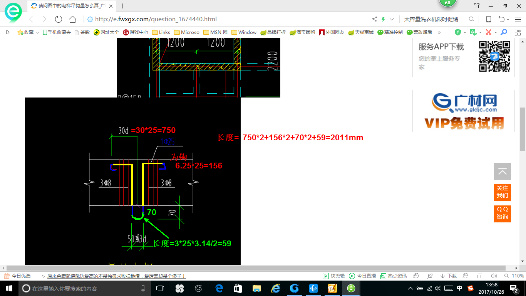
Task: Open a new browser tab
Action: pyautogui.click(x=123, y=6)
